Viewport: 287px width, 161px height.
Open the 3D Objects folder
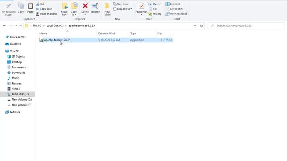click(x=18, y=57)
